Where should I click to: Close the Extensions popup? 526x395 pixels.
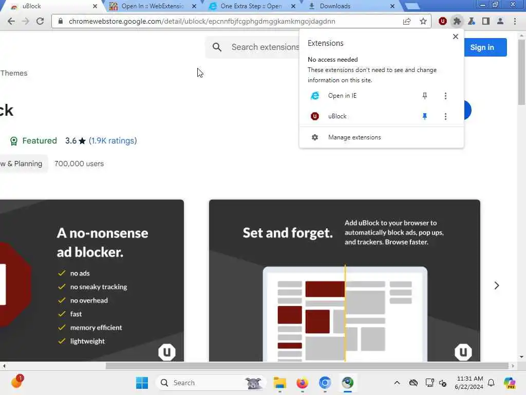(x=455, y=37)
